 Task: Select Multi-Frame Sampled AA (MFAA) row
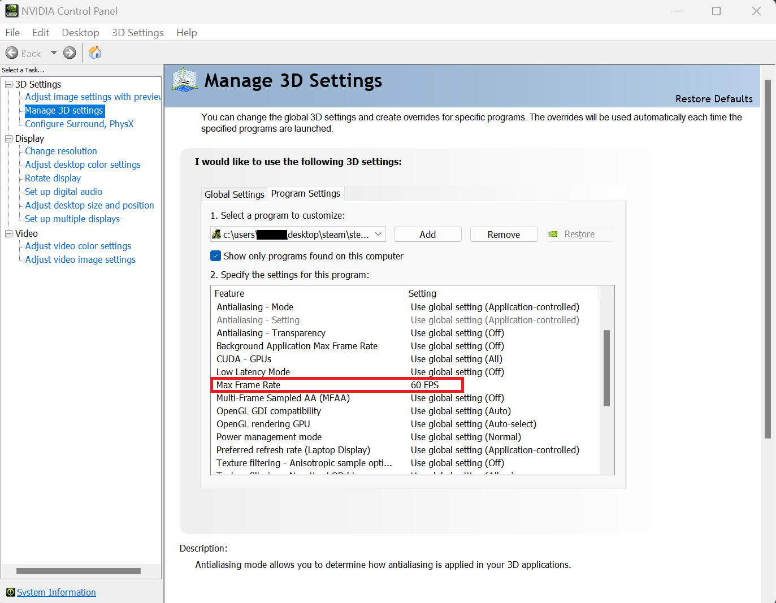[405, 398]
